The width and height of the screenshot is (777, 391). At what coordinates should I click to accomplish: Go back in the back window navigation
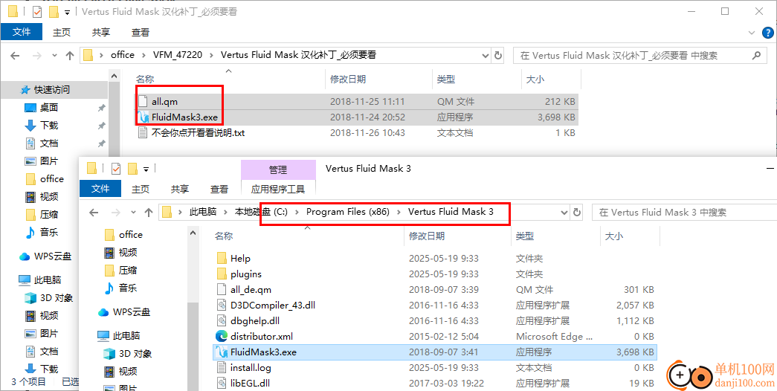click(16, 56)
